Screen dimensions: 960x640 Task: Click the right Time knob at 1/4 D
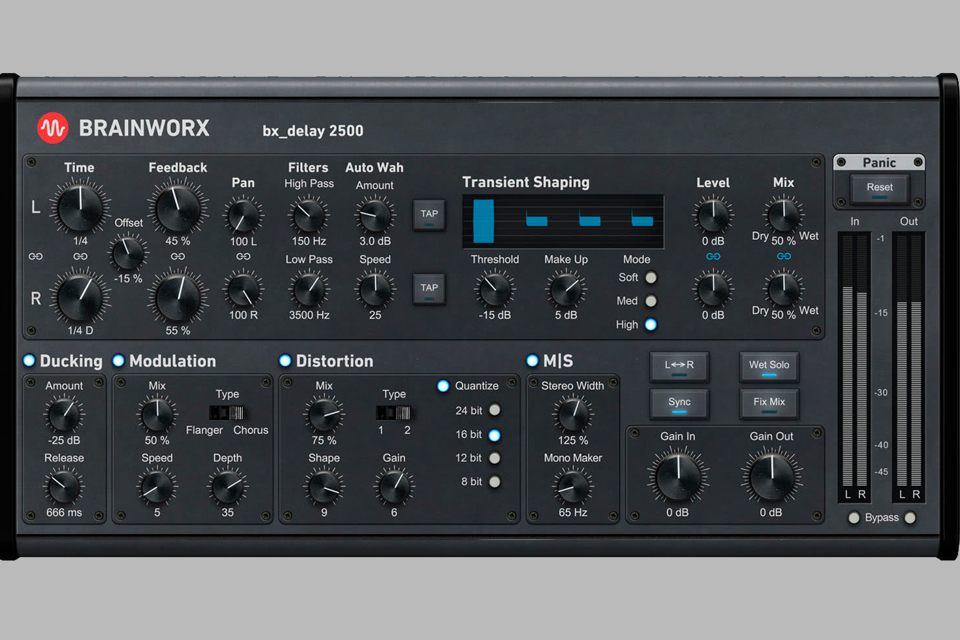click(x=80, y=297)
